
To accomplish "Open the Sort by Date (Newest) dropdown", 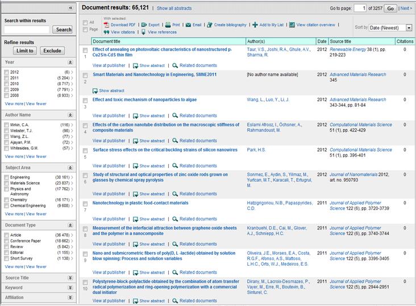I will pyautogui.click(x=390, y=28).
